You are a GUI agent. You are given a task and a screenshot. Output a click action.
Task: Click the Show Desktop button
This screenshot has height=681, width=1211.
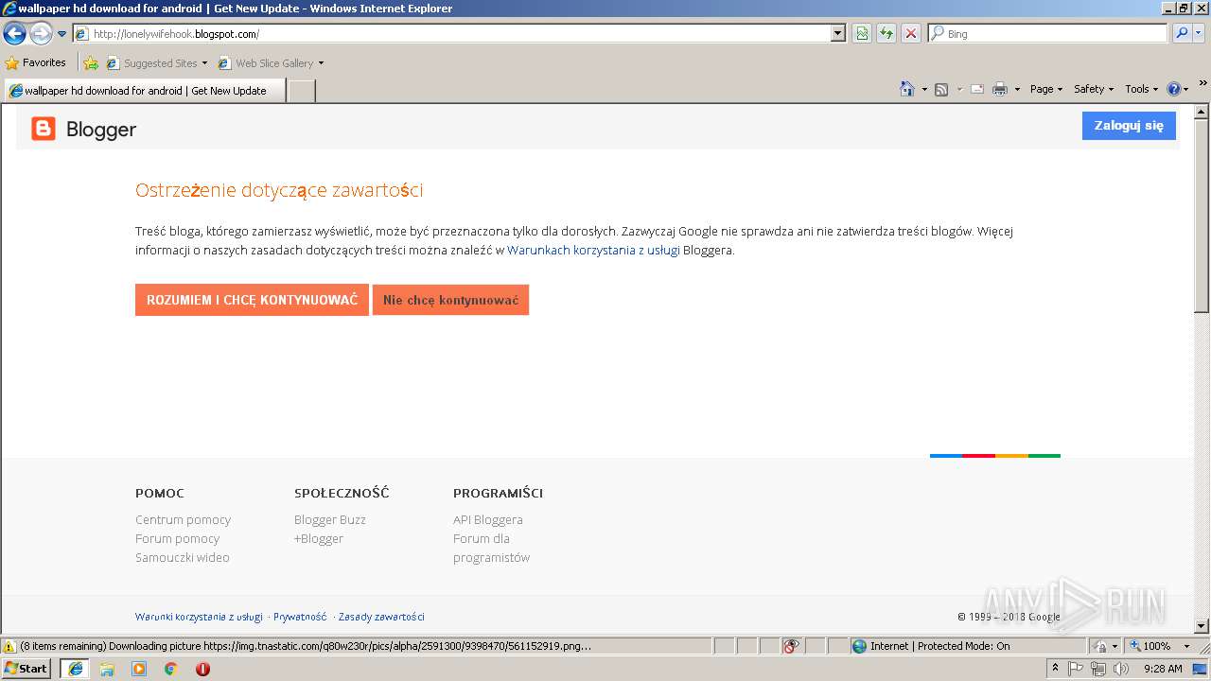click(x=1201, y=669)
